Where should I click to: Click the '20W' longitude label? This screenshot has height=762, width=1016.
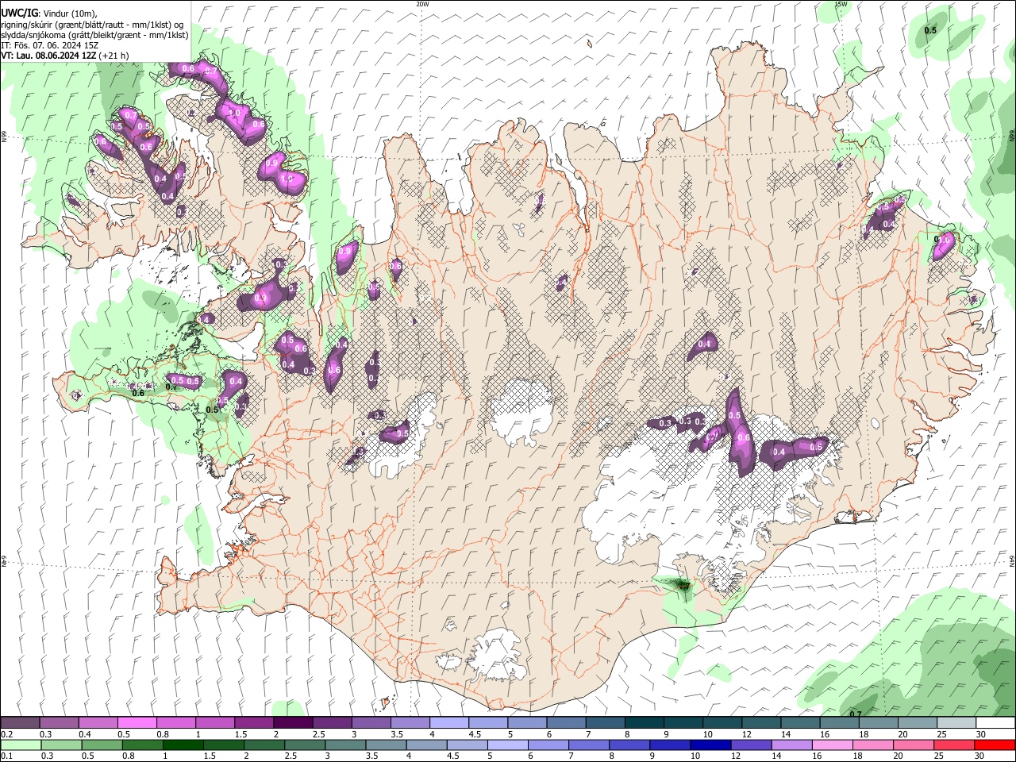(x=422, y=4)
